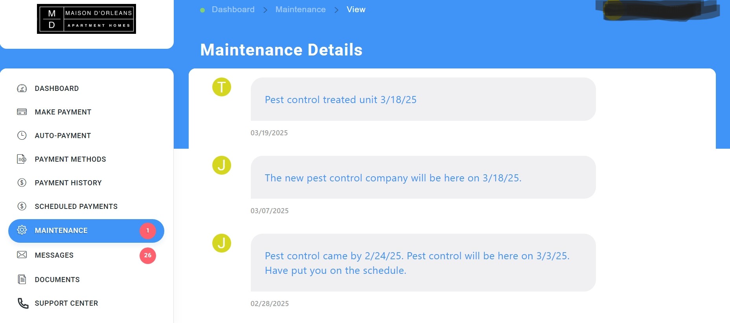Image resolution: width=730 pixels, height=323 pixels.
Task: Go to Make Payment page
Action: click(63, 112)
